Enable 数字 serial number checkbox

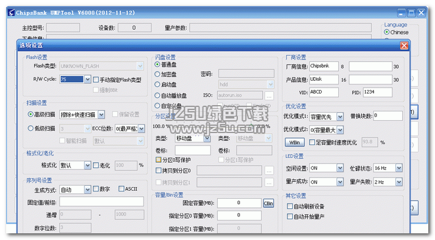point(96,189)
